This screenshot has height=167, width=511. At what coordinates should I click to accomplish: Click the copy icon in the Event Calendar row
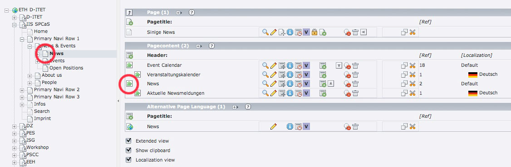[404, 65]
